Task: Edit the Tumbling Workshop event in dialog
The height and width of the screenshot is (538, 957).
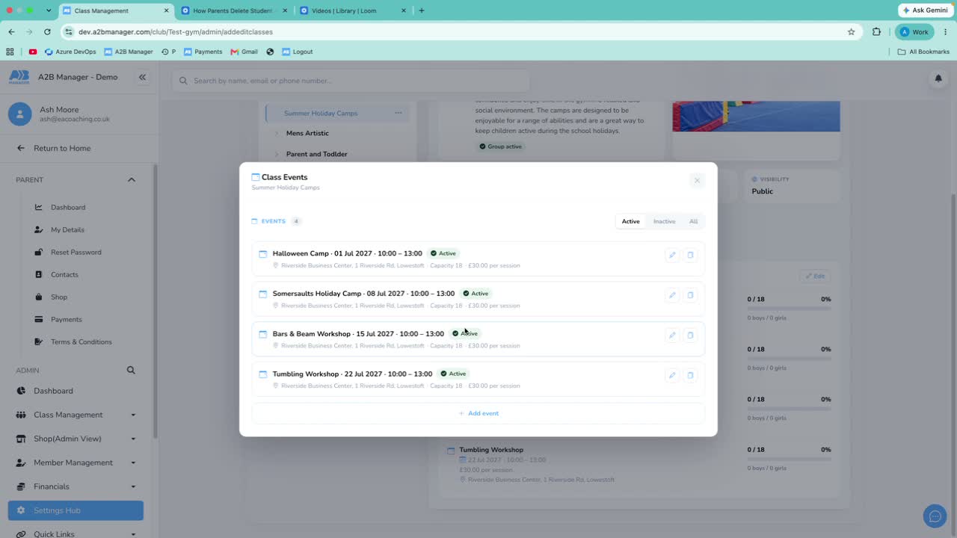Action: (x=672, y=375)
